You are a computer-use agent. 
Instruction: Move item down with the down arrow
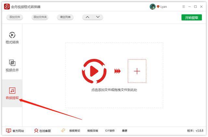pos(97,17)
